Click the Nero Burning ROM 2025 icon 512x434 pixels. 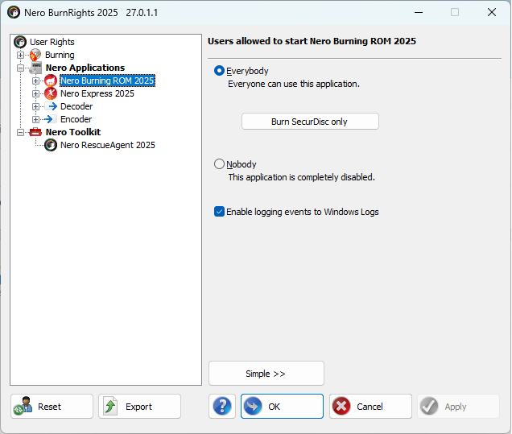[x=51, y=81]
